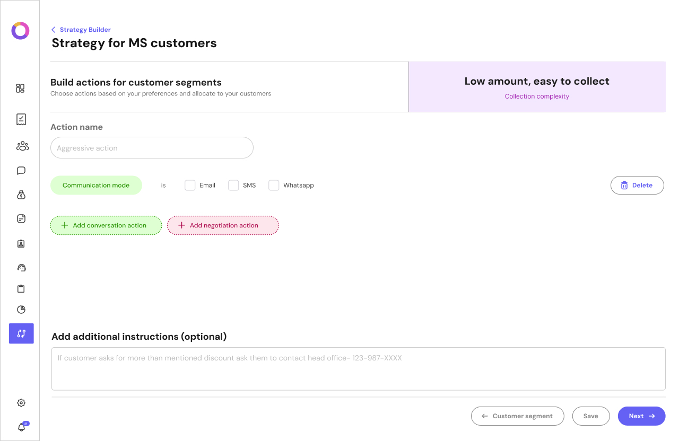Check the SMS communication option
679x441 pixels.
[233, 185]
